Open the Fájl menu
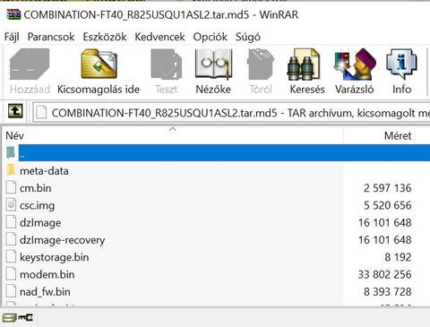Image resolution: width=430 pixels, height=327 pixels. tap(12, 37)
